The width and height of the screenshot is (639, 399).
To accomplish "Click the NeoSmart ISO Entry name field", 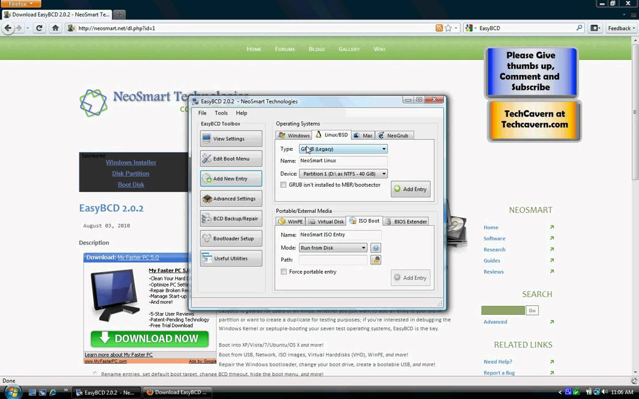I will 340,234.
